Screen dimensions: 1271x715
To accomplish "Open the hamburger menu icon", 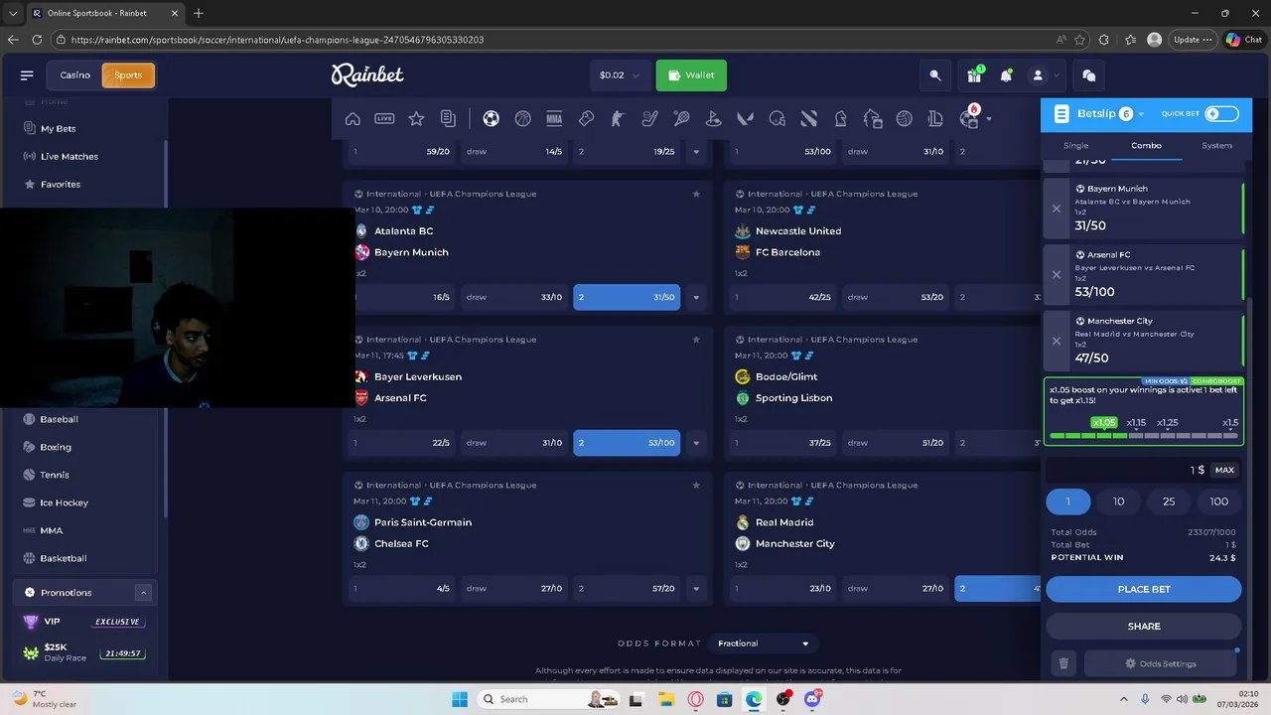I will pyautogui.click(x=27, y=75).
